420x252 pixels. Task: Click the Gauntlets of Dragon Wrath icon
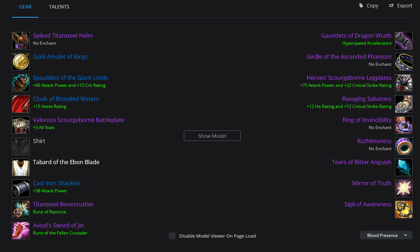pyautogui.click(x=404, y=41)
